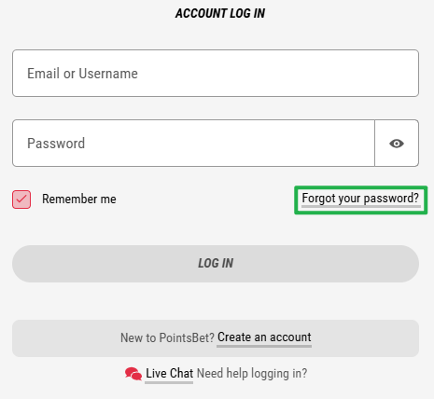This screenshot has width=434, height=399.
Task: Toggle password visibility on the Password field
Action: pyautogui.click(x=397, y=144)
